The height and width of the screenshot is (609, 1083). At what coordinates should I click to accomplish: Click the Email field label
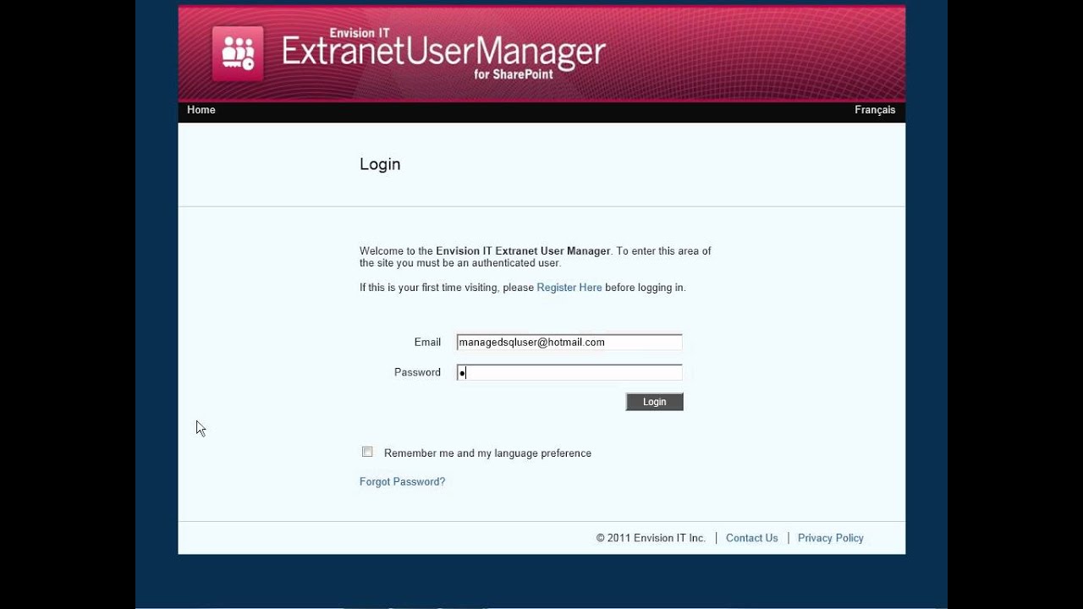pos(427,343)
